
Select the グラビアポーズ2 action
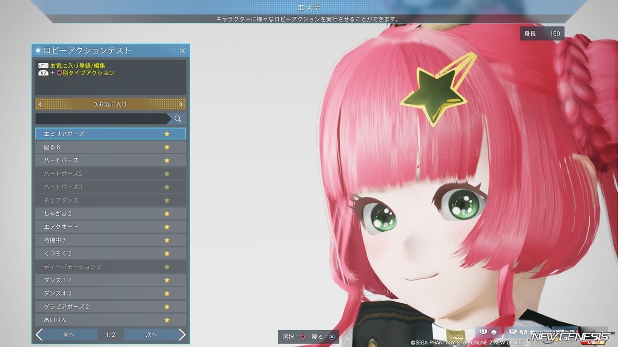tap(110, 307)
